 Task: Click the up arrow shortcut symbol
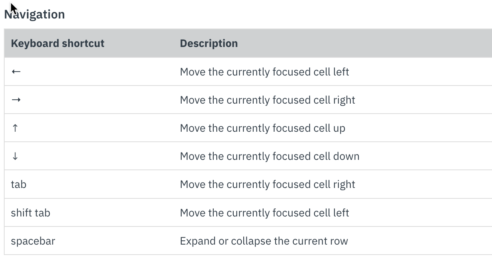click(15, 128)
